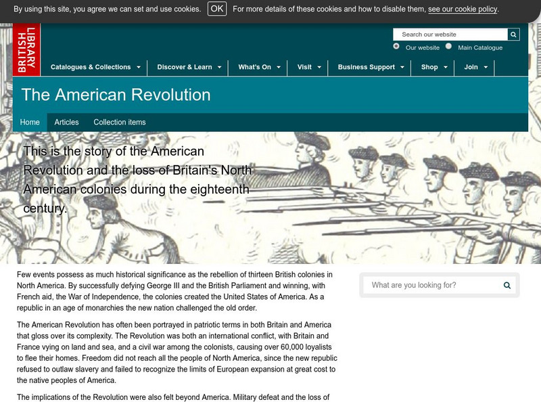Click the paragraph starting 'The American Revolution has often'
541x402 pixels.
[177, 353]
